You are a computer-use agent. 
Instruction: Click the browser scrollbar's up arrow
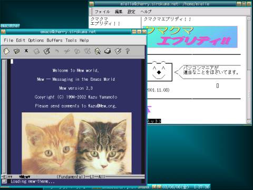249,18
